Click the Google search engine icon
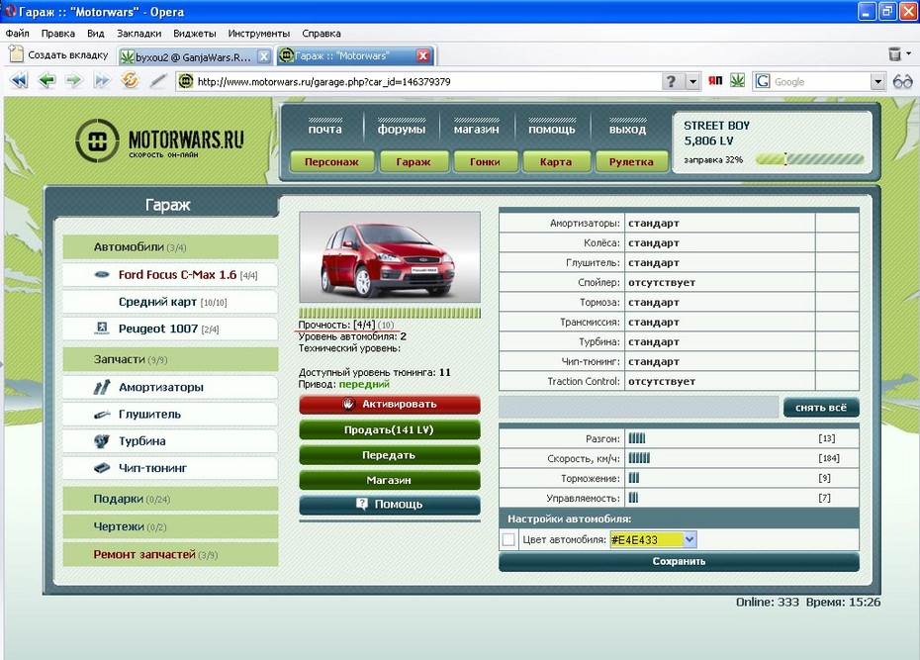The width and height of the screenshot is (920, 660). [762, 81]
